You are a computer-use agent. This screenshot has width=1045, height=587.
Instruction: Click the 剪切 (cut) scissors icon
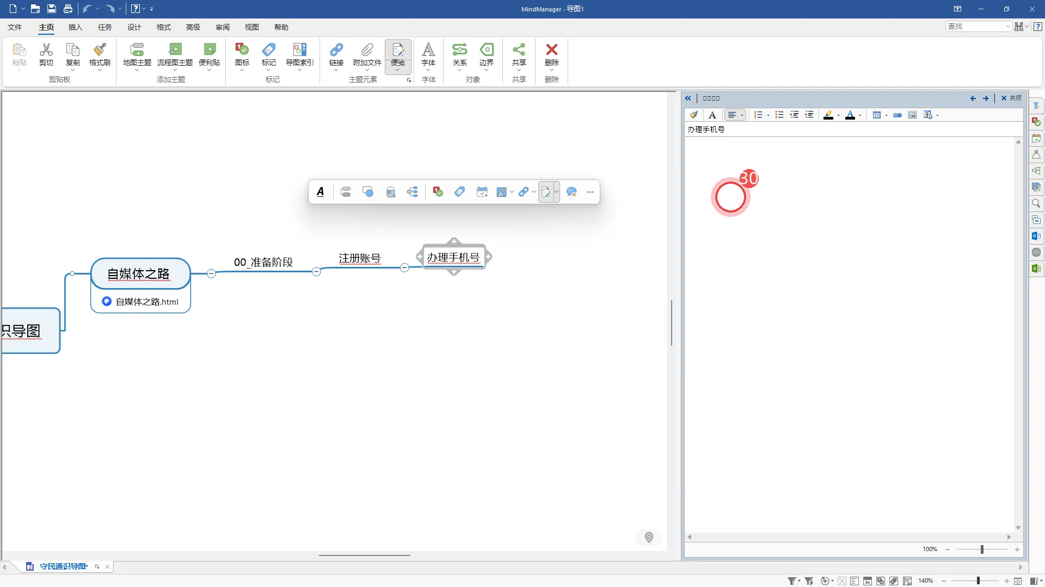46,49
